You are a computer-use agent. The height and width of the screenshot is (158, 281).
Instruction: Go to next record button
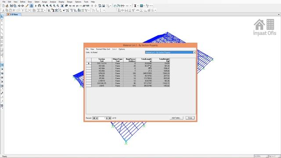coord(107,118)
